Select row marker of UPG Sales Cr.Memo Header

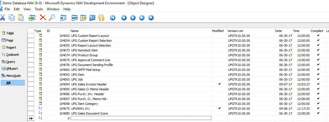point(31,89)
